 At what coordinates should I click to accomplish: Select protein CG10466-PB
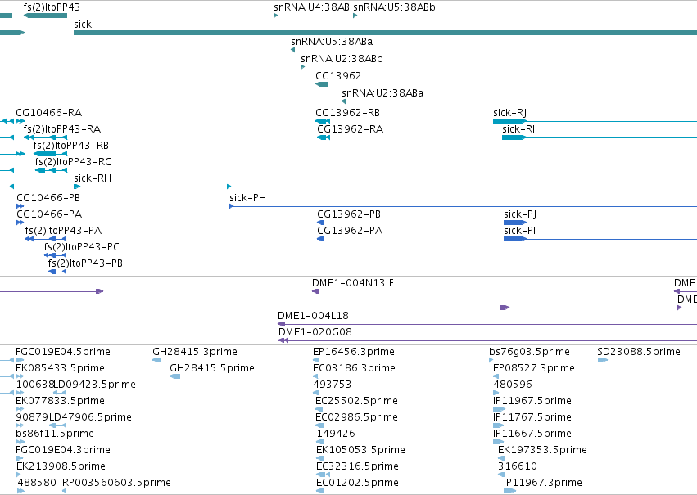coord(48,198)
